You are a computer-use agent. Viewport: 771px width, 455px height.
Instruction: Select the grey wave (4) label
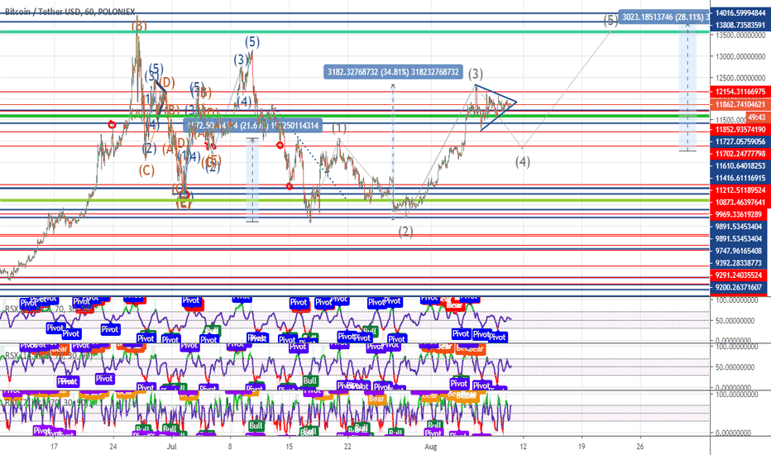tap(523, 162)
